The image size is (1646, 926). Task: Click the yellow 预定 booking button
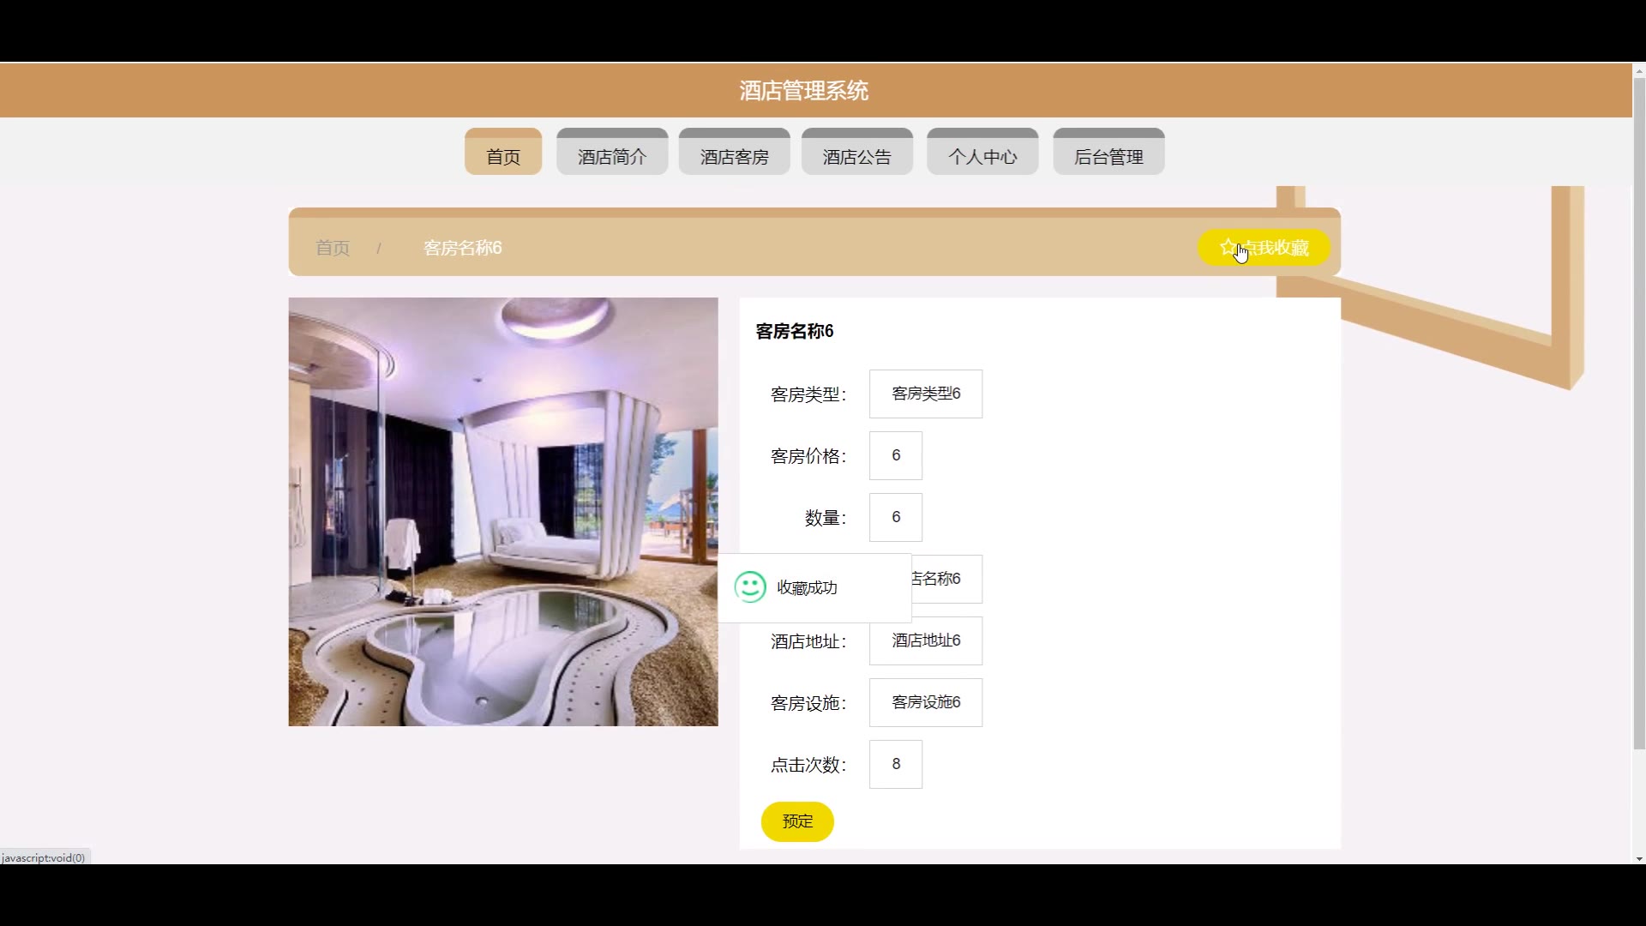pos(797,821)
